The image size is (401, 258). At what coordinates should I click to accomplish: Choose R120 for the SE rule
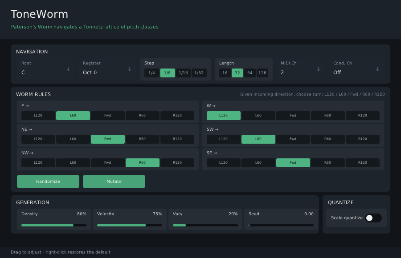[363, 162]
